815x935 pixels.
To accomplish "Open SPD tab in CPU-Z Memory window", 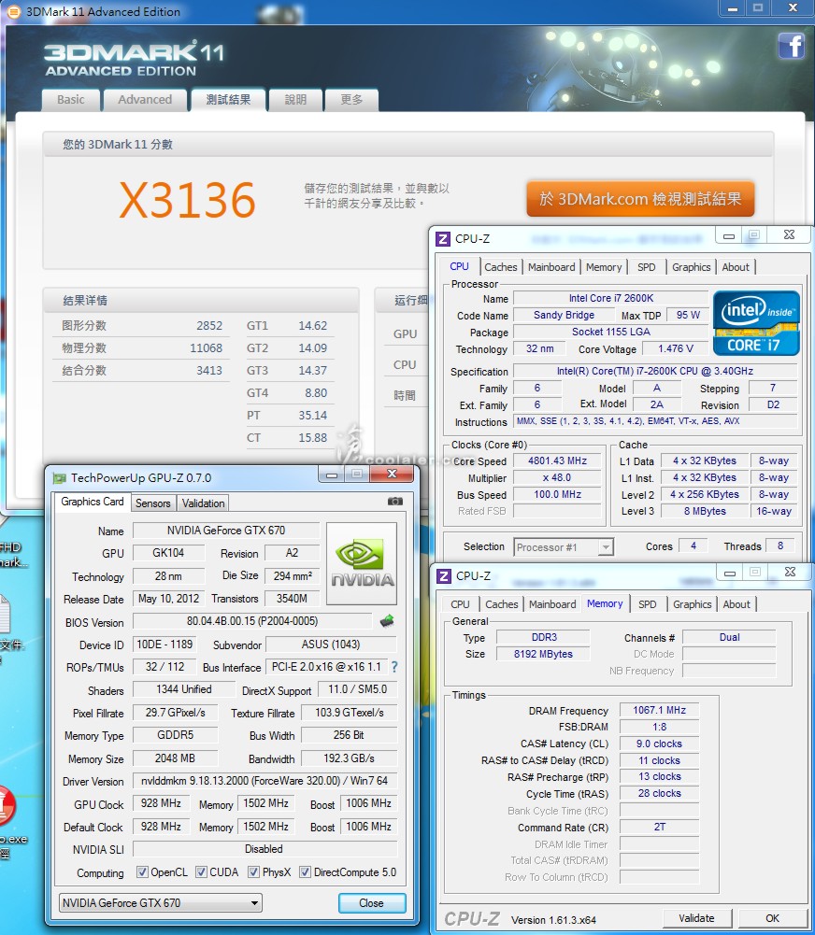I will pyautogui.click(x=648, y=604).
